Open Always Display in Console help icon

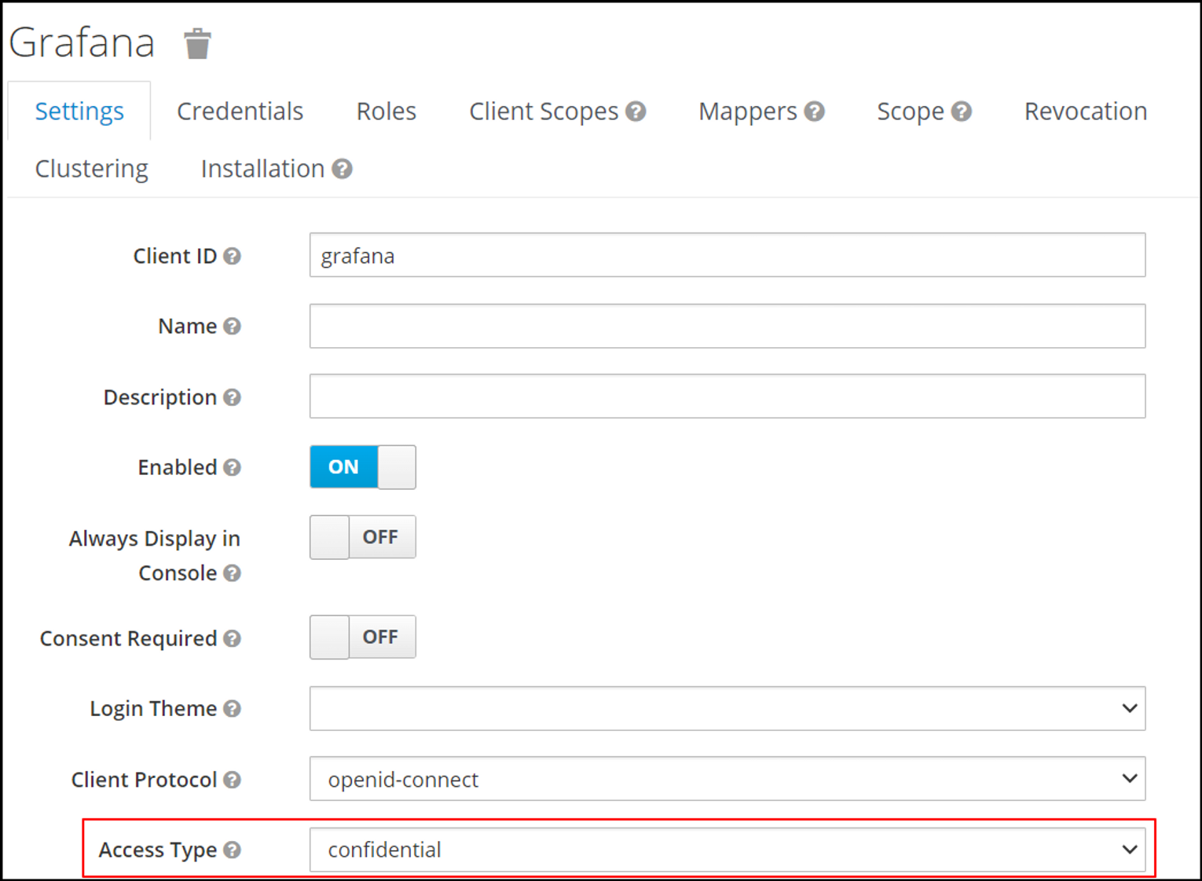232,573
